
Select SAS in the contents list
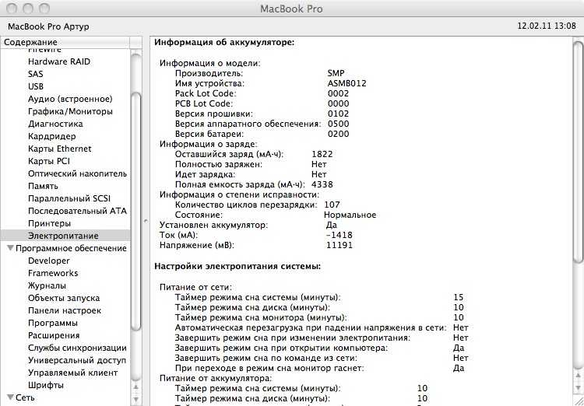[35, 74]
